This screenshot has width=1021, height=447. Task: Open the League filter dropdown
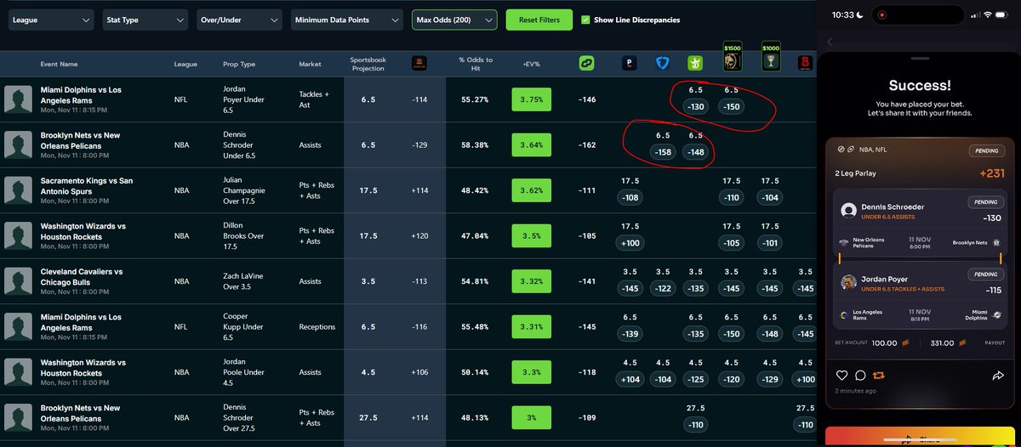coord(51,20)
